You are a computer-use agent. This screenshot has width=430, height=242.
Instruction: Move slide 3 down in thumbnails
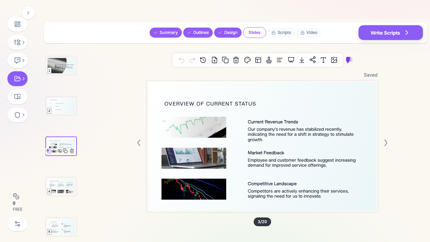(x=54, y=151)
